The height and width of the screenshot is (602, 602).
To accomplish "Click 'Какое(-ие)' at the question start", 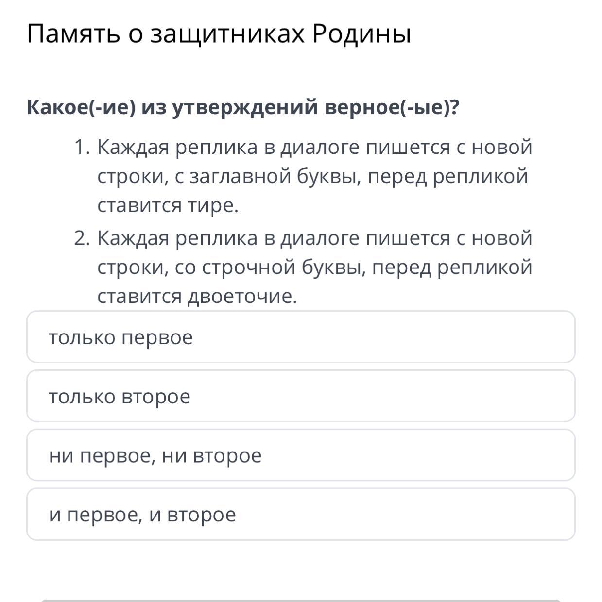I will coord(81,107).
